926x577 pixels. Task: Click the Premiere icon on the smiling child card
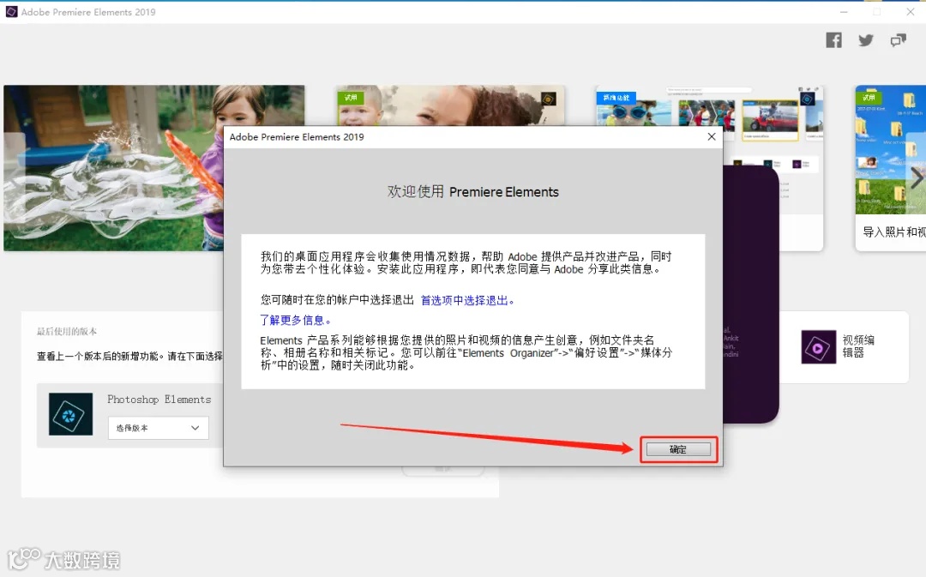coord(548,99)
